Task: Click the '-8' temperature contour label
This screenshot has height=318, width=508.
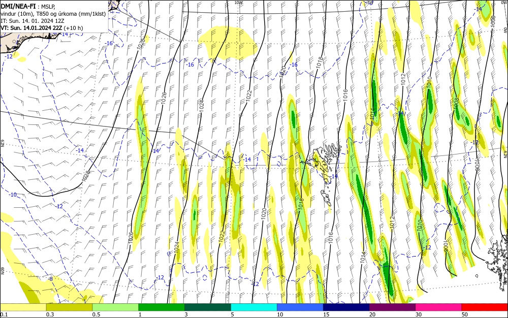Action: [x=50, y=279]
